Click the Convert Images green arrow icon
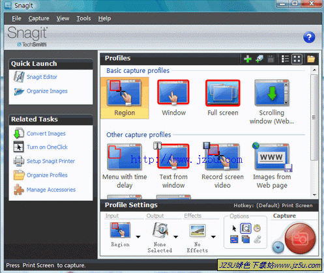This screenshot has height=273, width=324. (x=19, y=134)
